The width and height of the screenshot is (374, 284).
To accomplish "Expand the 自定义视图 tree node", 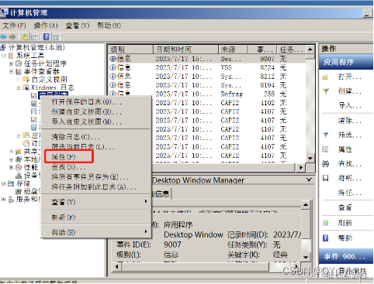I will pos(19,80).
